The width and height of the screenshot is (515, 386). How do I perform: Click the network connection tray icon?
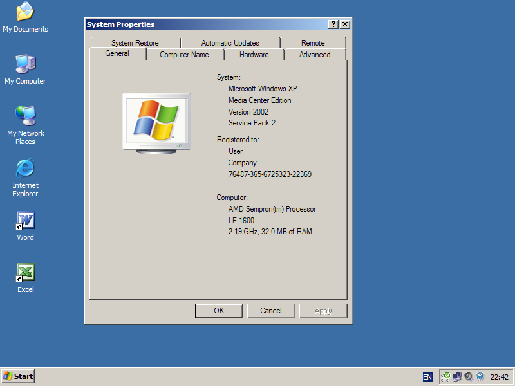(457, 377)
